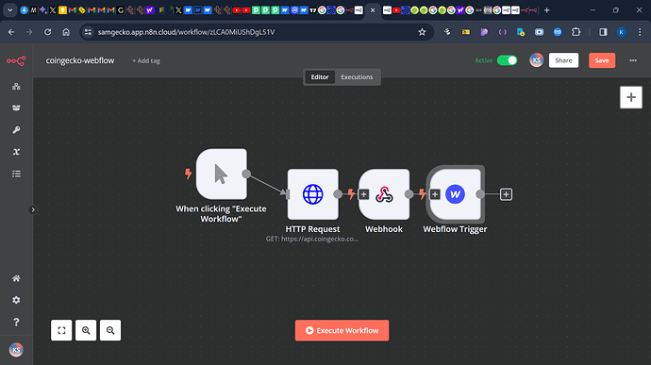
Task: Open Credentials via the key icon
Action: (x=16, y=130)
